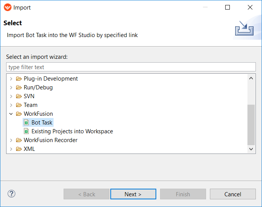
Task: Click the wizard list scroll up arrow
Action: click(251, 78)
